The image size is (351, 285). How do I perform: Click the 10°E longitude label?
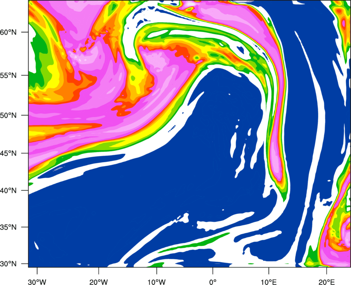(x=269, y=282)
